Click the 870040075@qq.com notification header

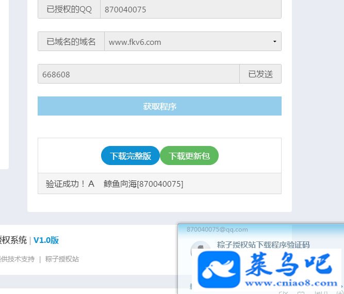[217, 230]
